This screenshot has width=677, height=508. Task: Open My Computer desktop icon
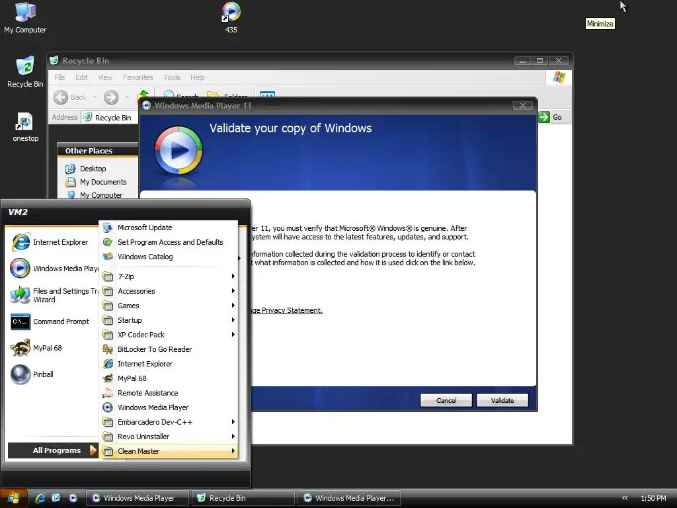(x=25, y=18)
